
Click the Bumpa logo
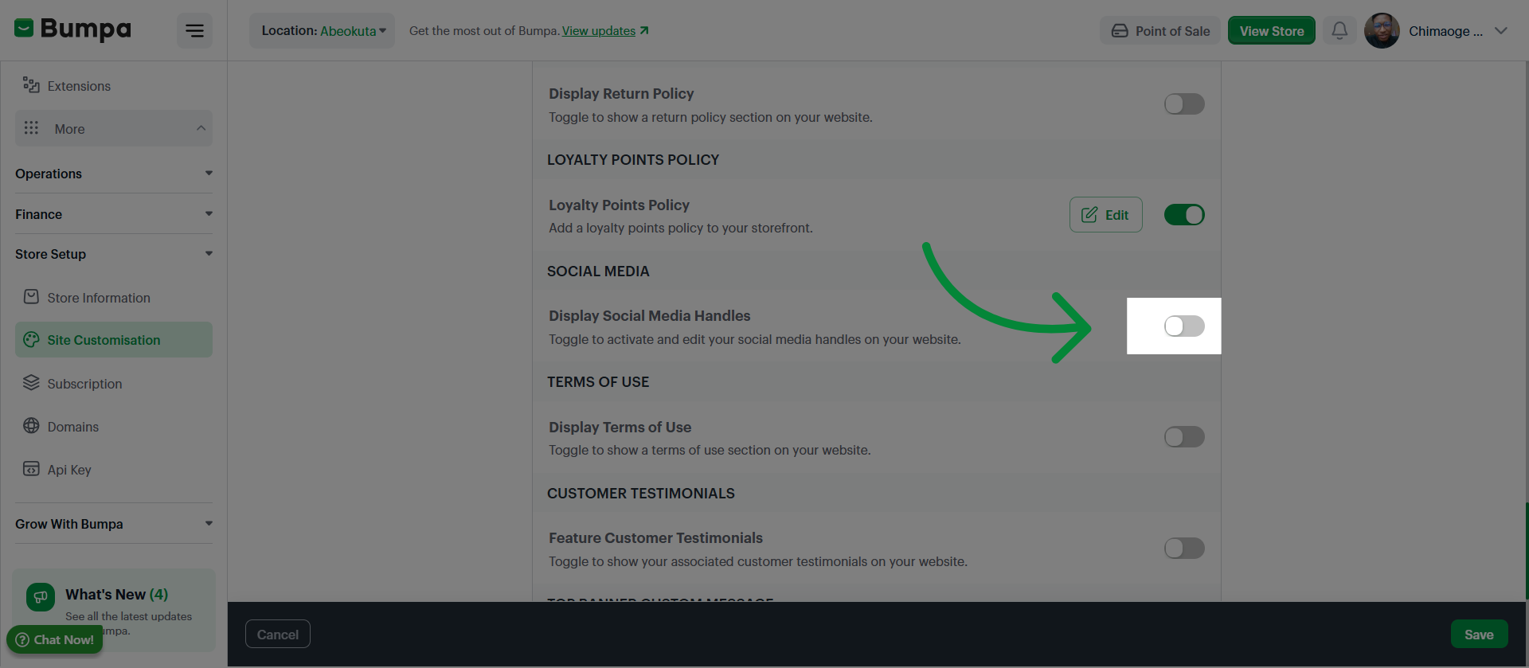(x=72, y=29)
